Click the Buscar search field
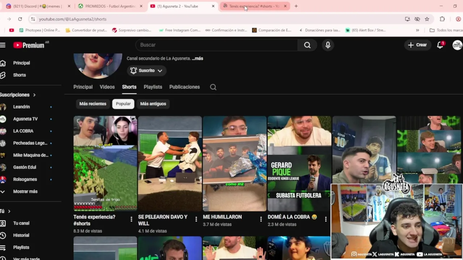Image resolution: width=463 pixels, height=260 pixels. (x=217, y=45)
